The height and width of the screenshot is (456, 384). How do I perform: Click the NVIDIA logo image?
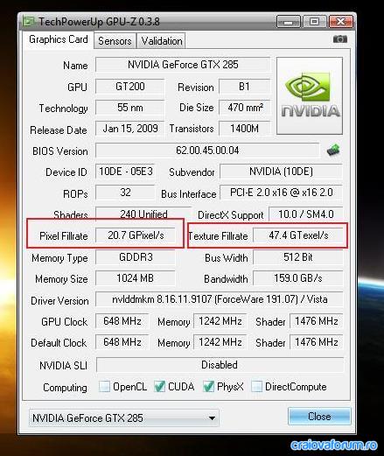[310, 95]
